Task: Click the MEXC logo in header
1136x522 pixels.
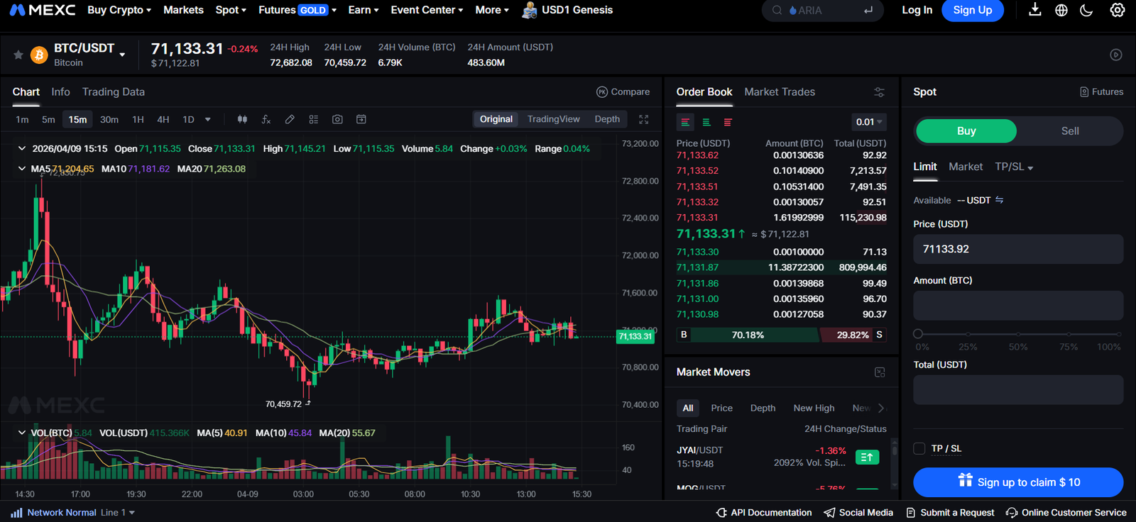Action: (x=43, y=10)
